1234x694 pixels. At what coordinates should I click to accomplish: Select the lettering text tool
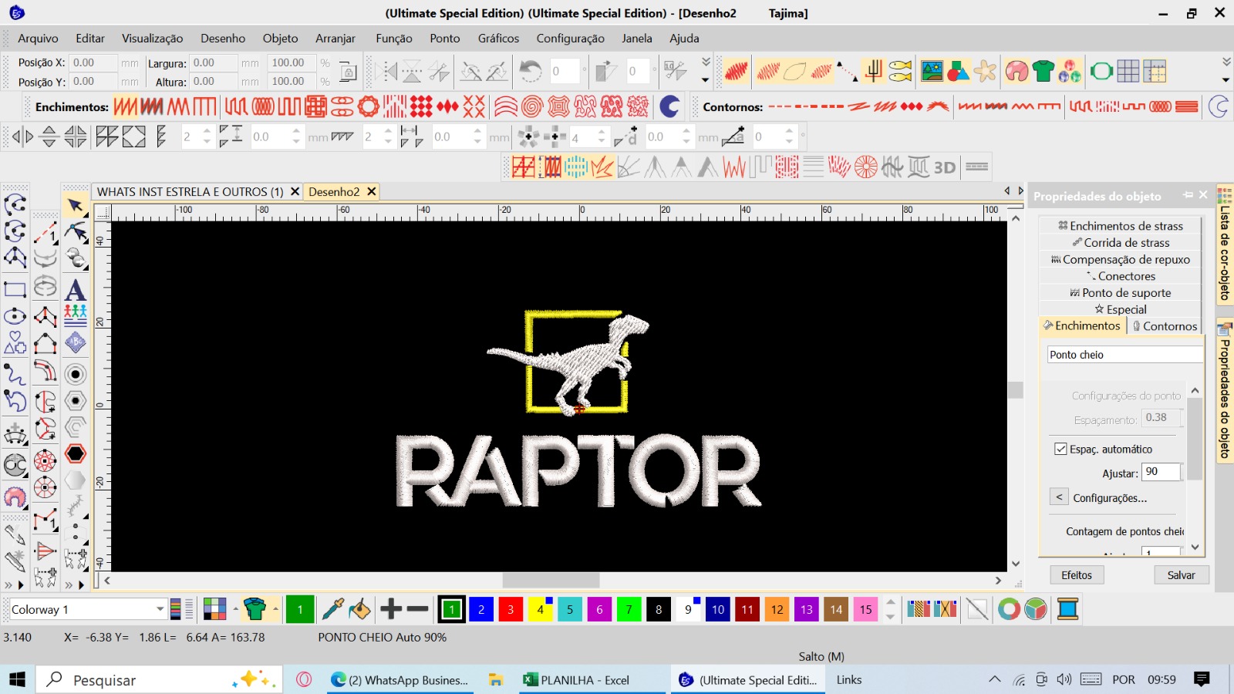coord(75,290)
